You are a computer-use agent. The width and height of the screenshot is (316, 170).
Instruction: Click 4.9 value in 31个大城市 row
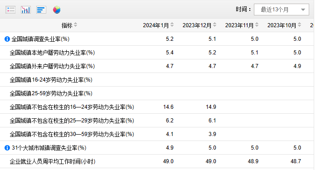click(170, 148)
